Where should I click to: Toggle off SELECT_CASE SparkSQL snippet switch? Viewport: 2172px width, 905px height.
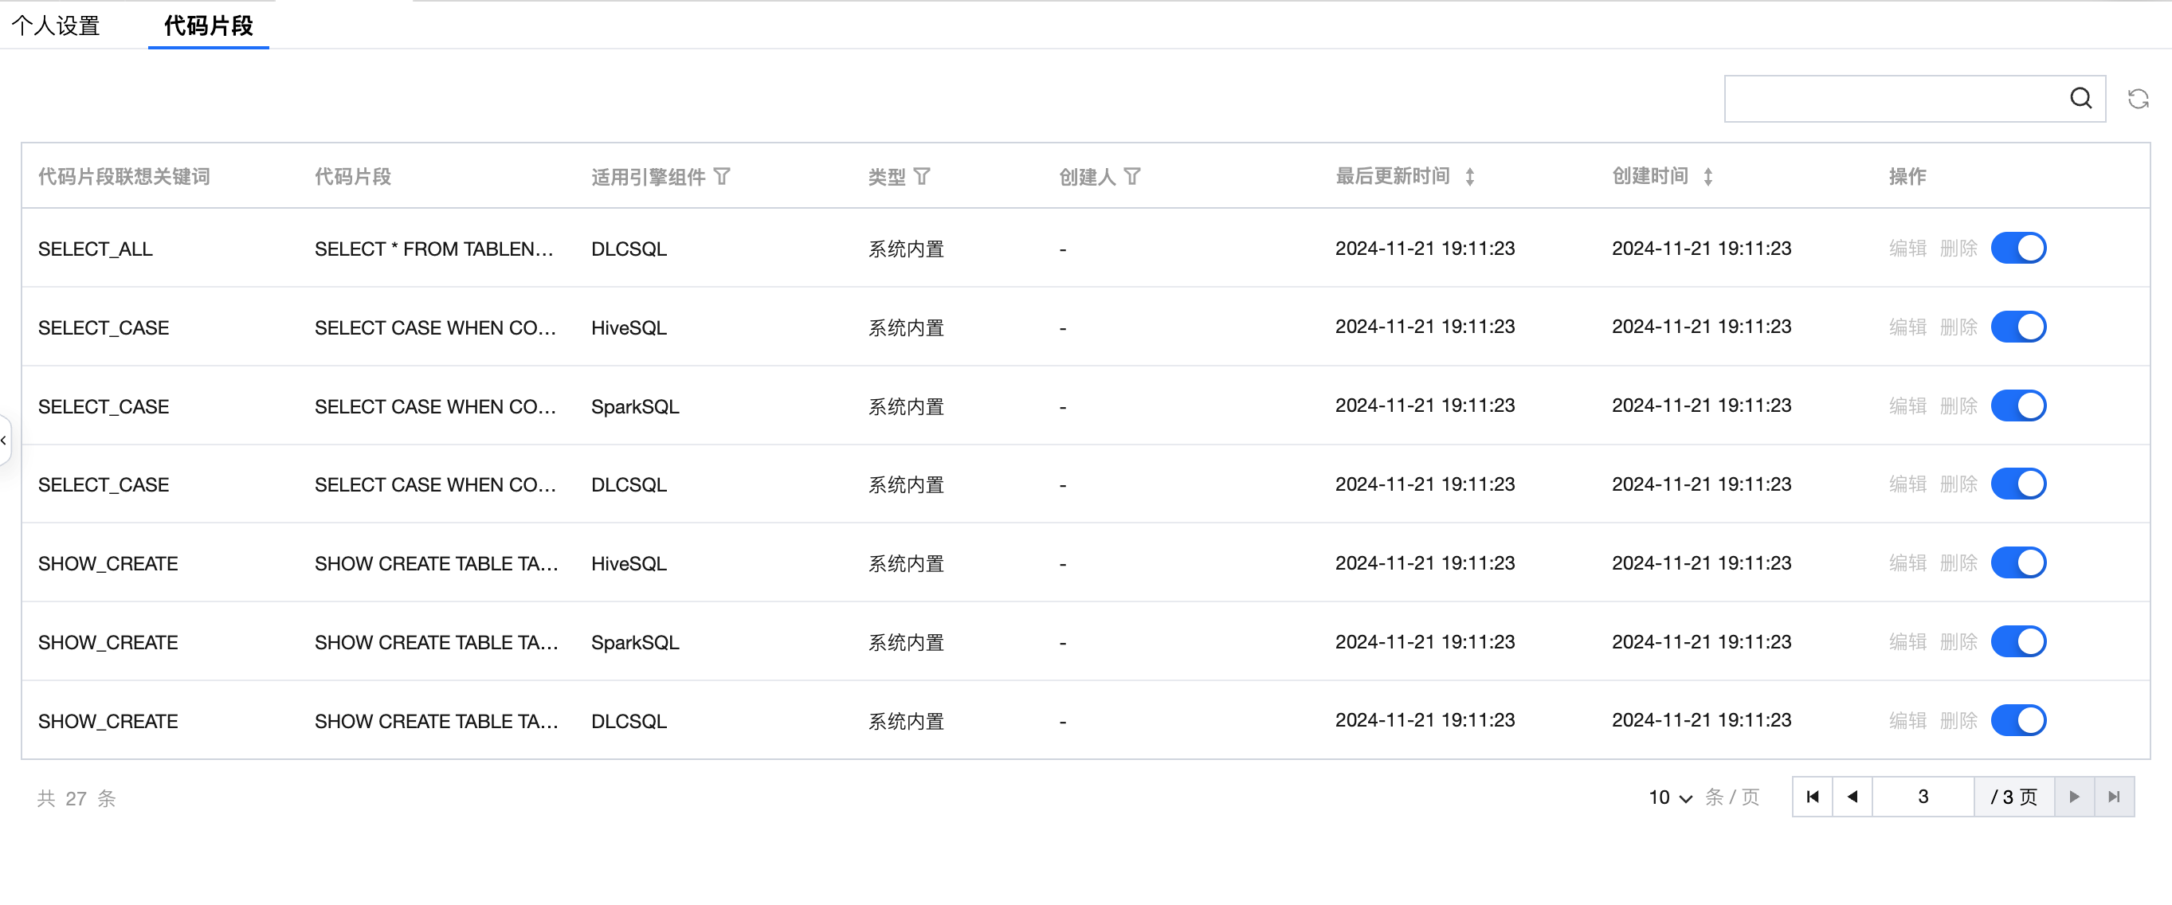[x=2017, y=405]
